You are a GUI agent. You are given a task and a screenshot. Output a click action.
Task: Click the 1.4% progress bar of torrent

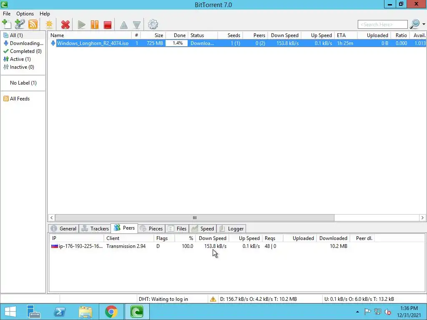point(177,43)
